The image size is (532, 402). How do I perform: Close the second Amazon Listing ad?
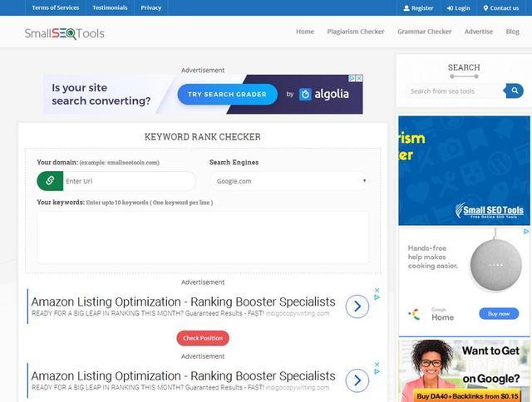[x=377, y=365]
